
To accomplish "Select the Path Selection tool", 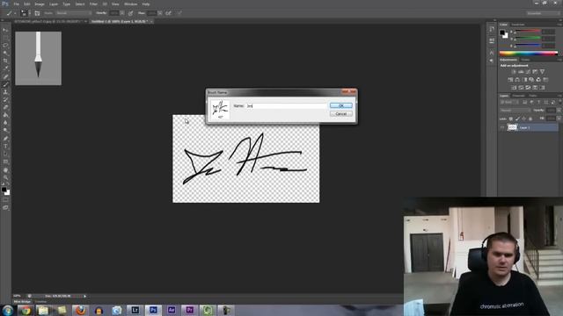I will 5,154.
